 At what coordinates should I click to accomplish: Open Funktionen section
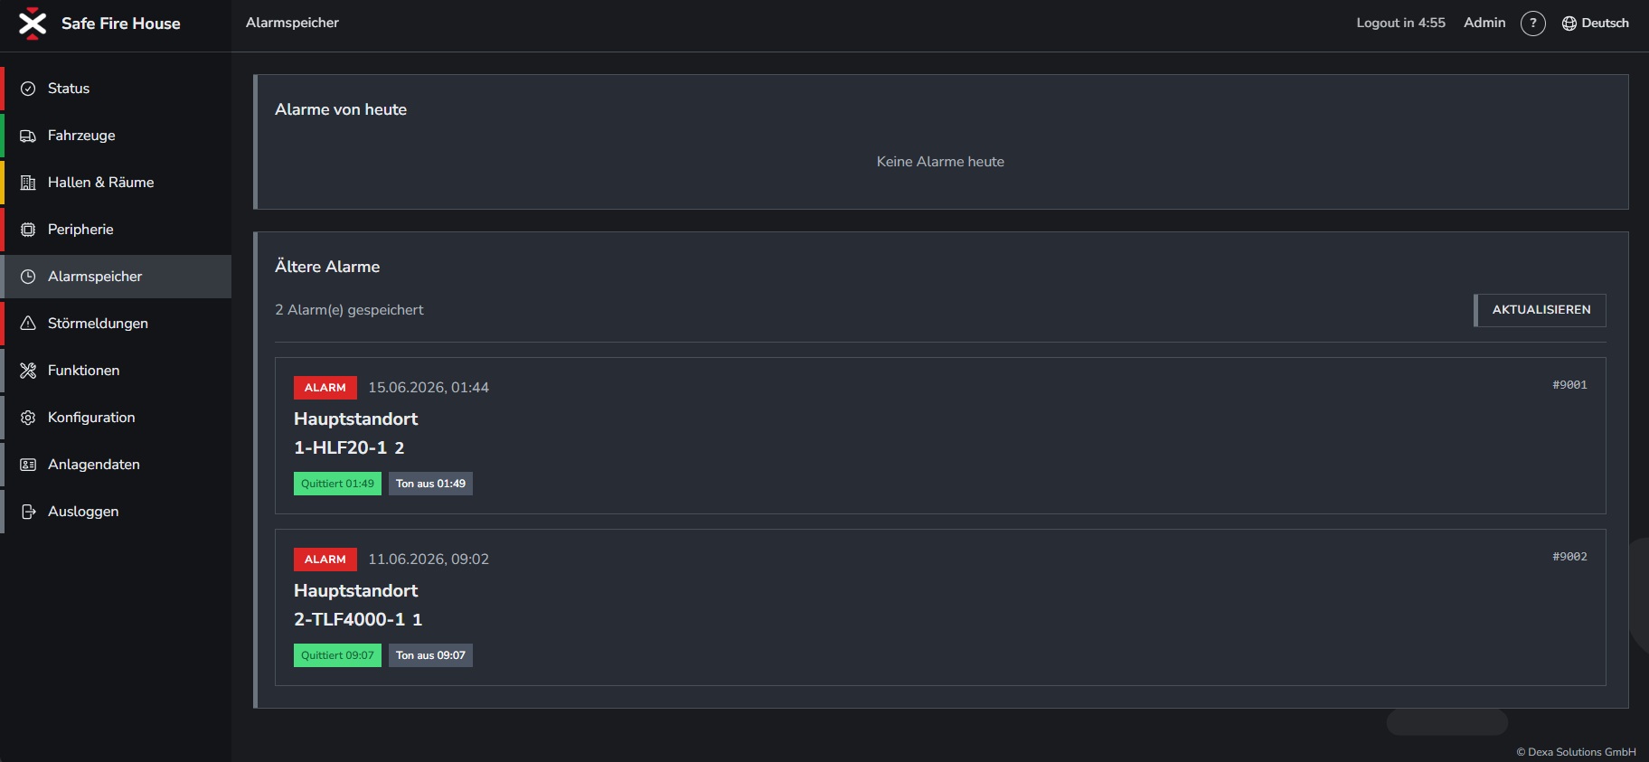pyautogui.click(x=116, y=371)
